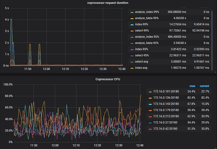Click the 67.8% max value
This screenshot has width=217, height=149.
pyautogui.click(x=191, y=104)
